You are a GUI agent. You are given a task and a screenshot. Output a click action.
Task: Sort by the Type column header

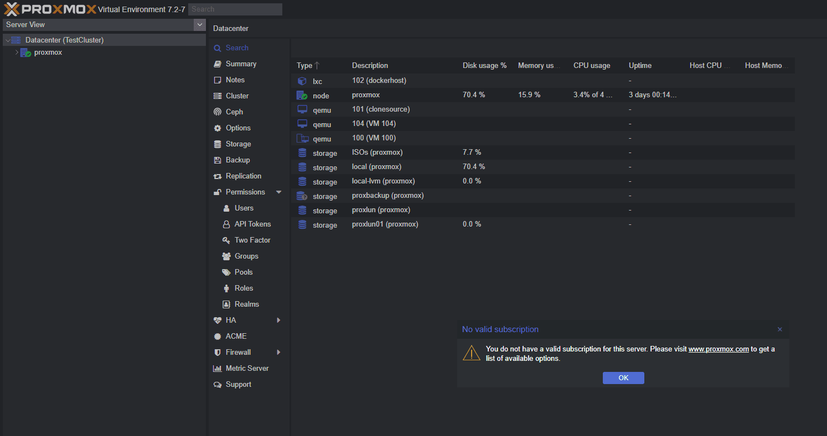305,66
